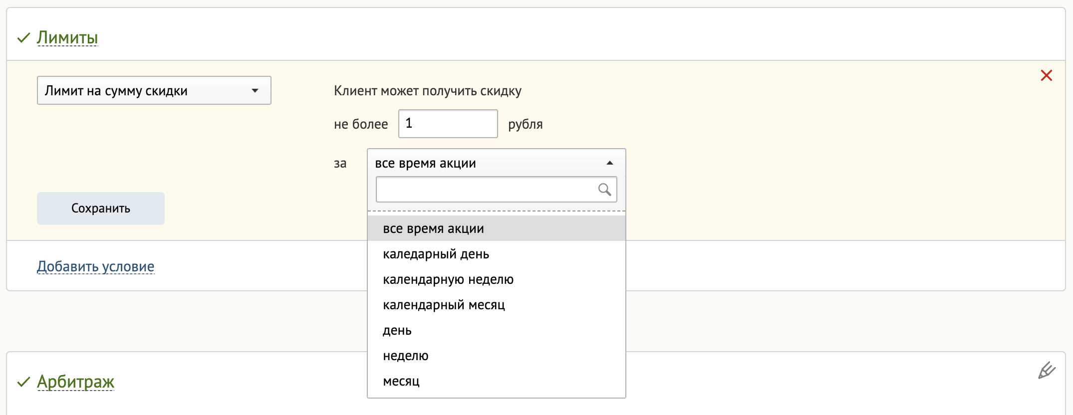
Task: Pick месяц from the period list
Action: coord(497,381)
